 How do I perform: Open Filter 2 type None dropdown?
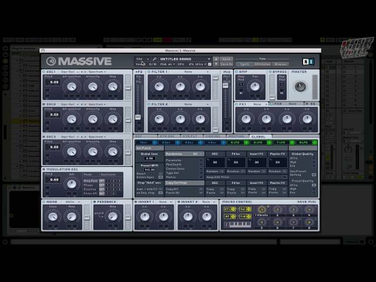point(190,105)
